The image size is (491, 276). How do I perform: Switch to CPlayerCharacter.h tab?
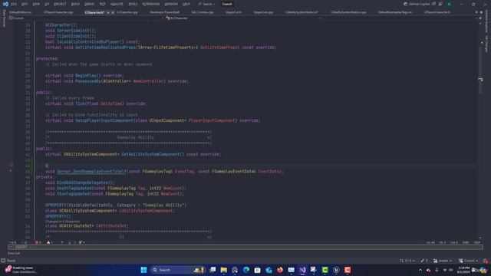point(437,12)
